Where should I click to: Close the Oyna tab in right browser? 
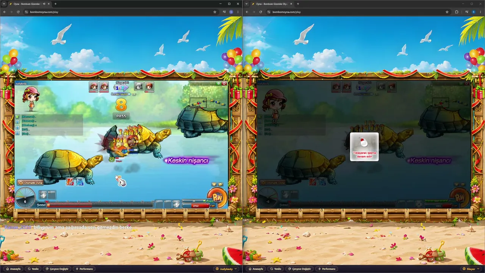pos(291,4)
